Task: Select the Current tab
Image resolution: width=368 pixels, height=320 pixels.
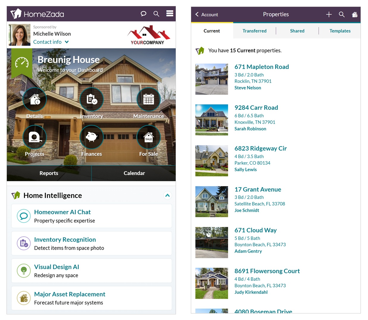Action: 212,31
